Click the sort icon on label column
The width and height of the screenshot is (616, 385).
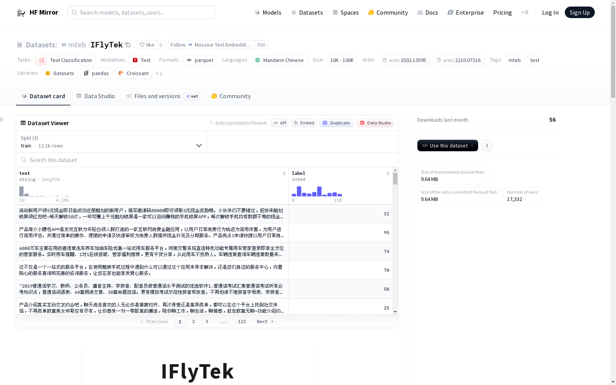point(388,173)
